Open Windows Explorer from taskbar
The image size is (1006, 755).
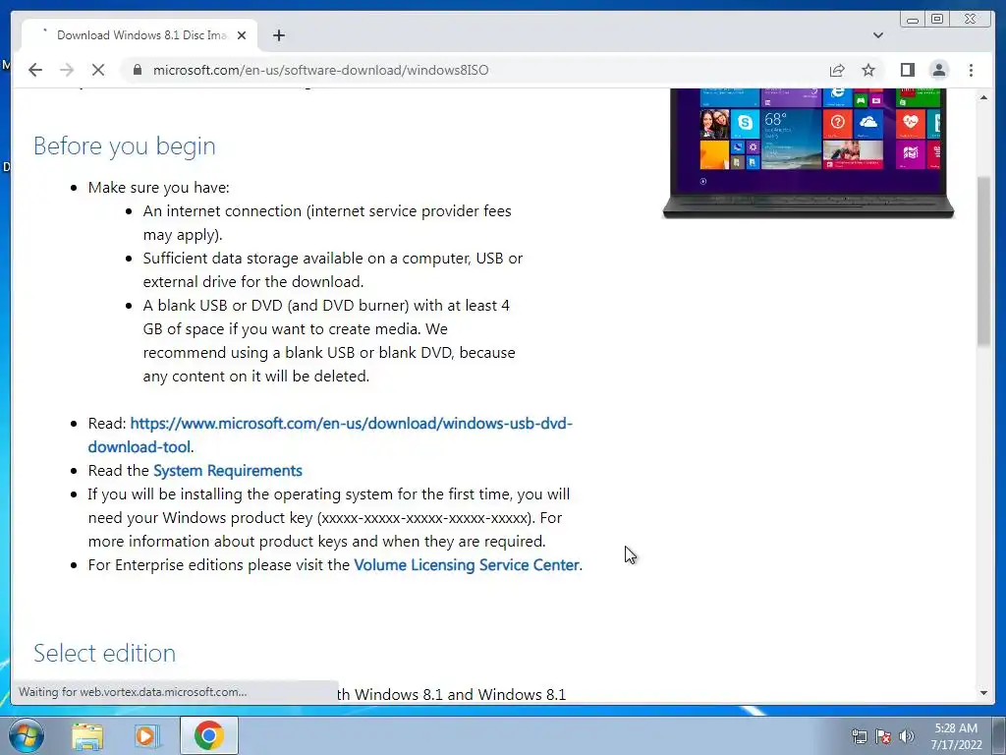[87, 735]
